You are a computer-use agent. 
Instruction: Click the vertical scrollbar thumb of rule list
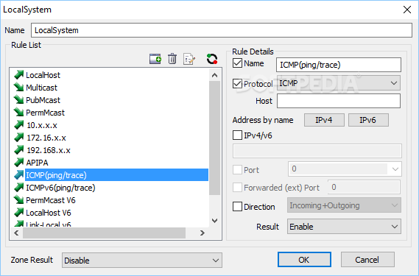coord(214,138)
